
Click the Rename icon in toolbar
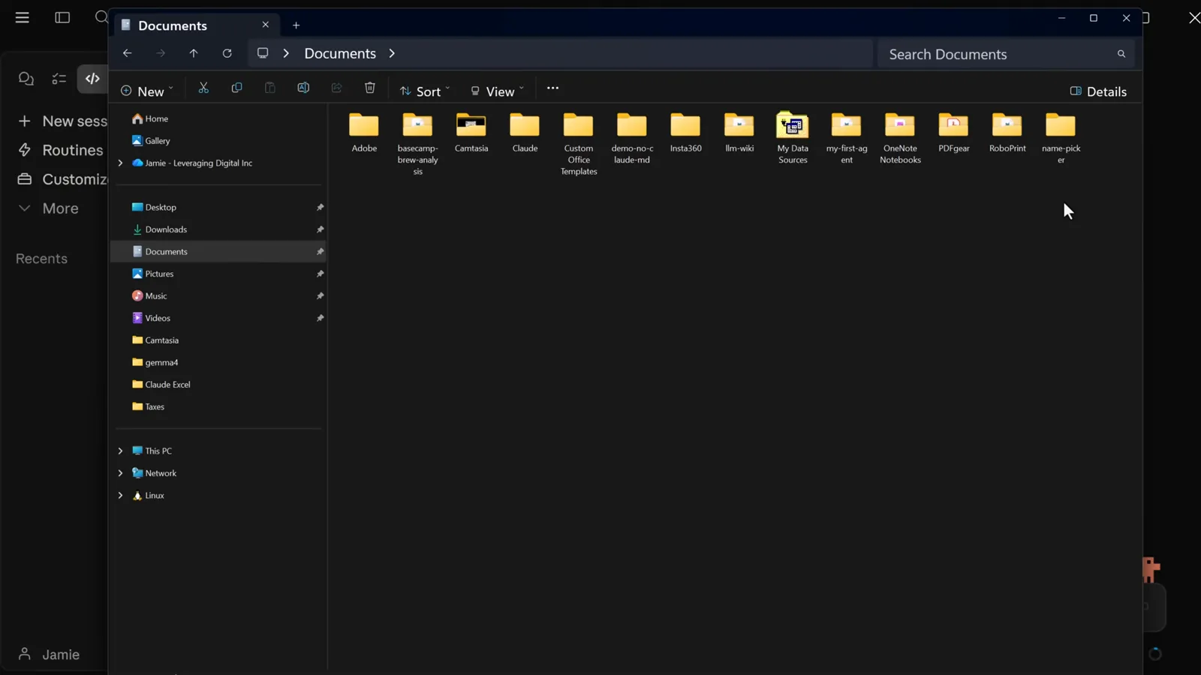pos(303,88)
